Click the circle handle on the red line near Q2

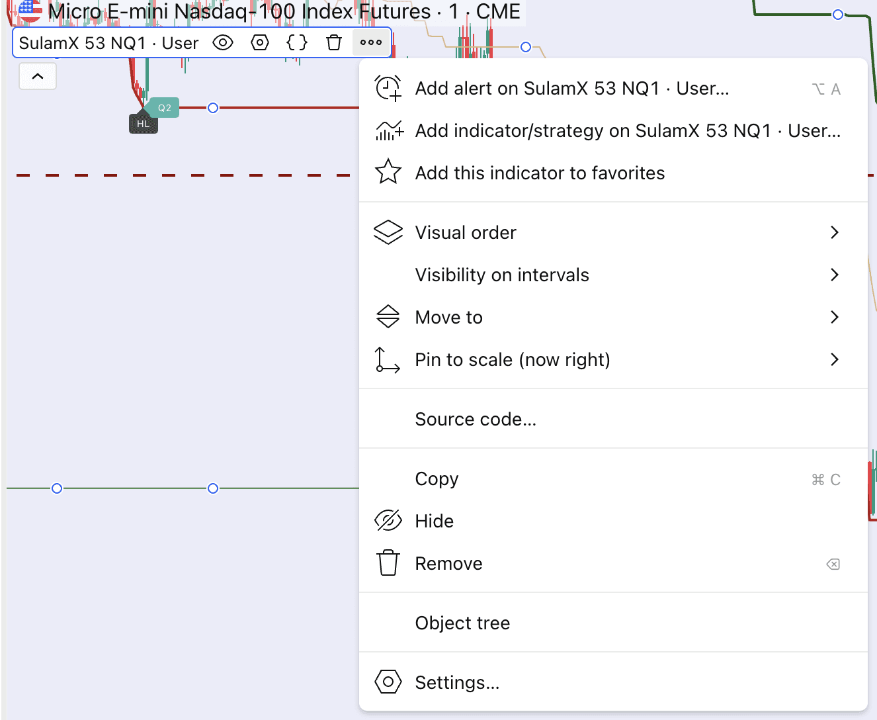click(x=213, y=108)
